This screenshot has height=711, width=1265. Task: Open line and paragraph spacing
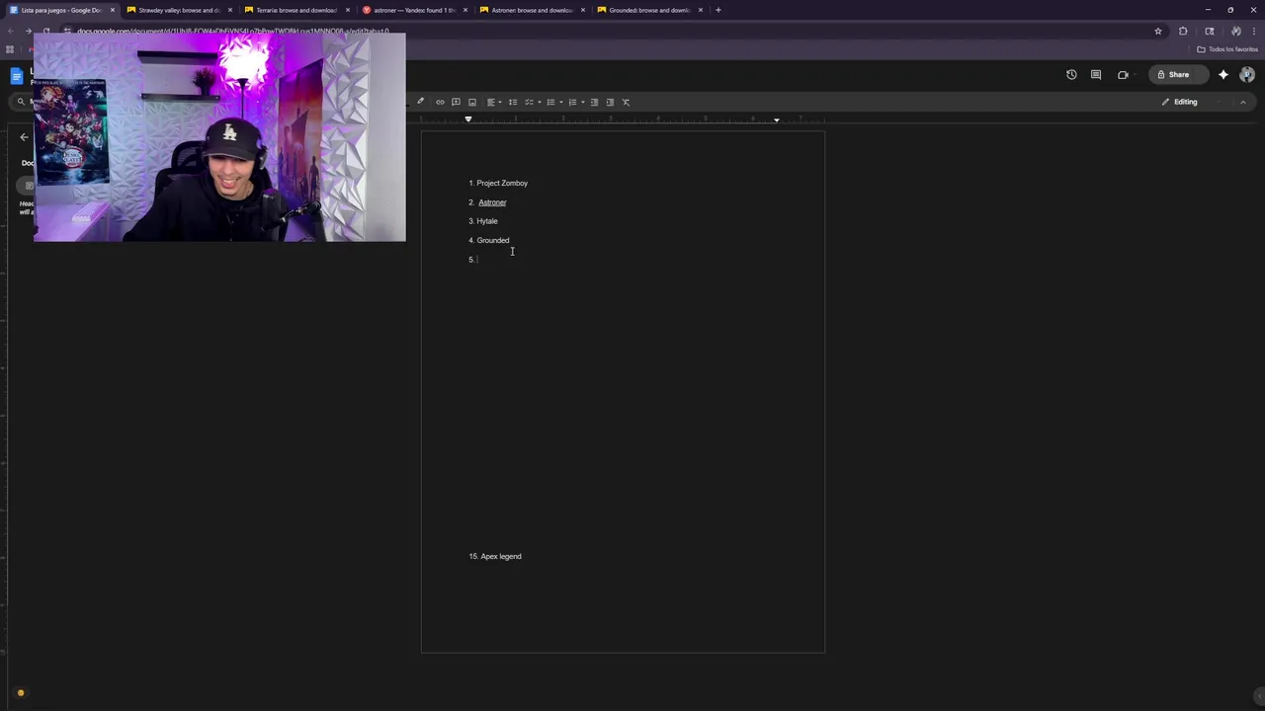(512, 102)
